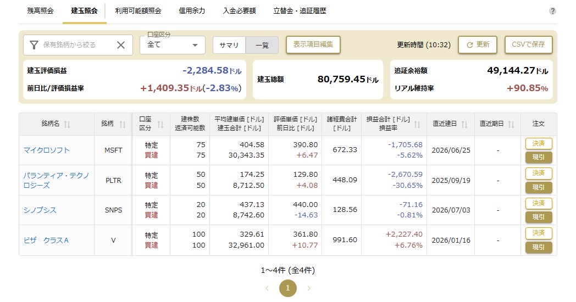Click the 表示項目編集 button
This screenshot has height=302, width=576.
coord(313,44)
